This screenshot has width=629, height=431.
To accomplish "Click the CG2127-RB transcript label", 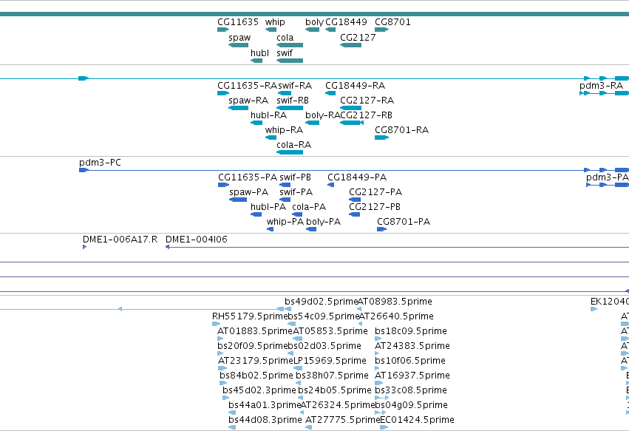I will (367, 115).
